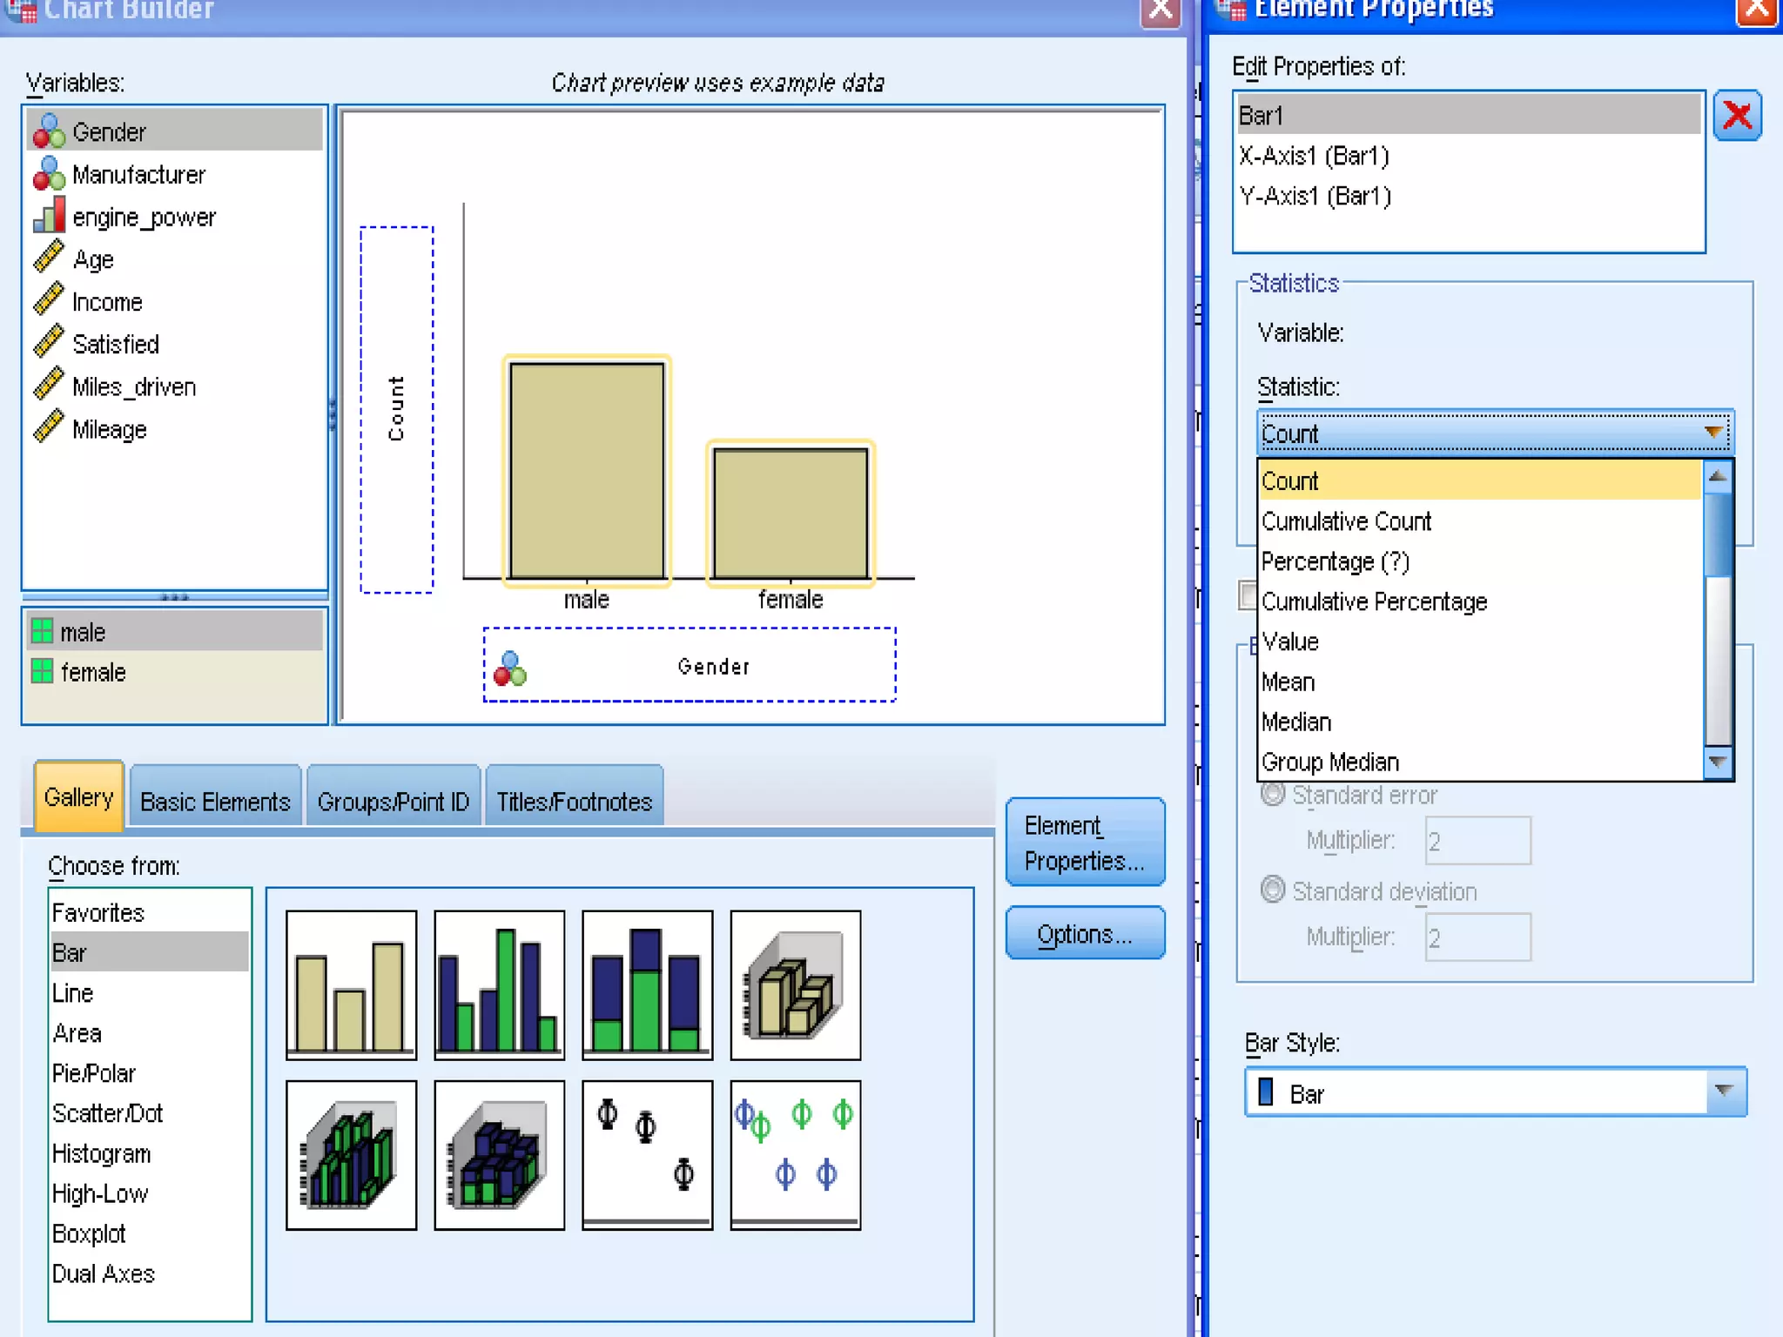Collapse the Statistic Count dropdown arrow
Screen dimensions: 1783x1337
pos(1713,433)
